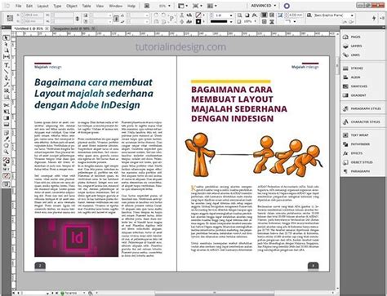Expand the ADVANCED workspace dropdown

pyautogui.click(x=263, y=6)
